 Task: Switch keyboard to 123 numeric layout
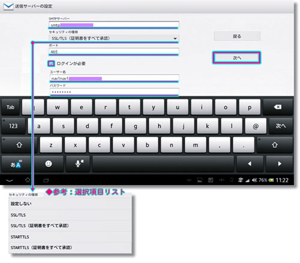pyautogui.click(x=13, y=126)
